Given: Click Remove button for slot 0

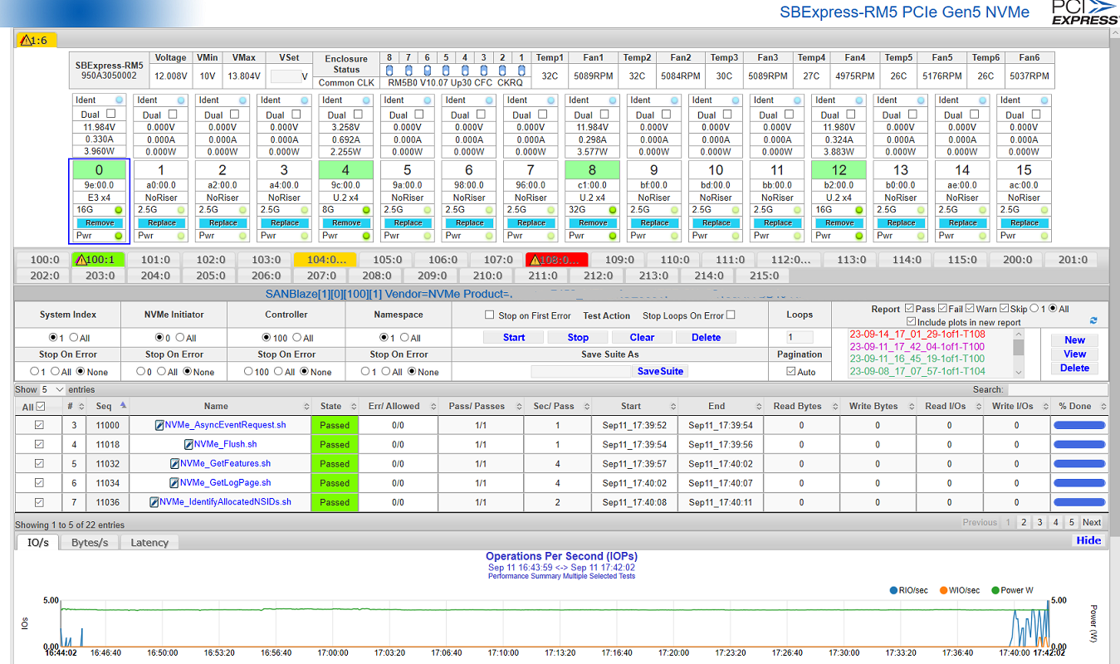Looking at the screenshot, I should [100, 223].
